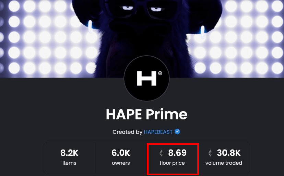This screenshot has height=176, width=284.
Task: Click the HAPE Prime collection title
Action: (x=146, y=114)
